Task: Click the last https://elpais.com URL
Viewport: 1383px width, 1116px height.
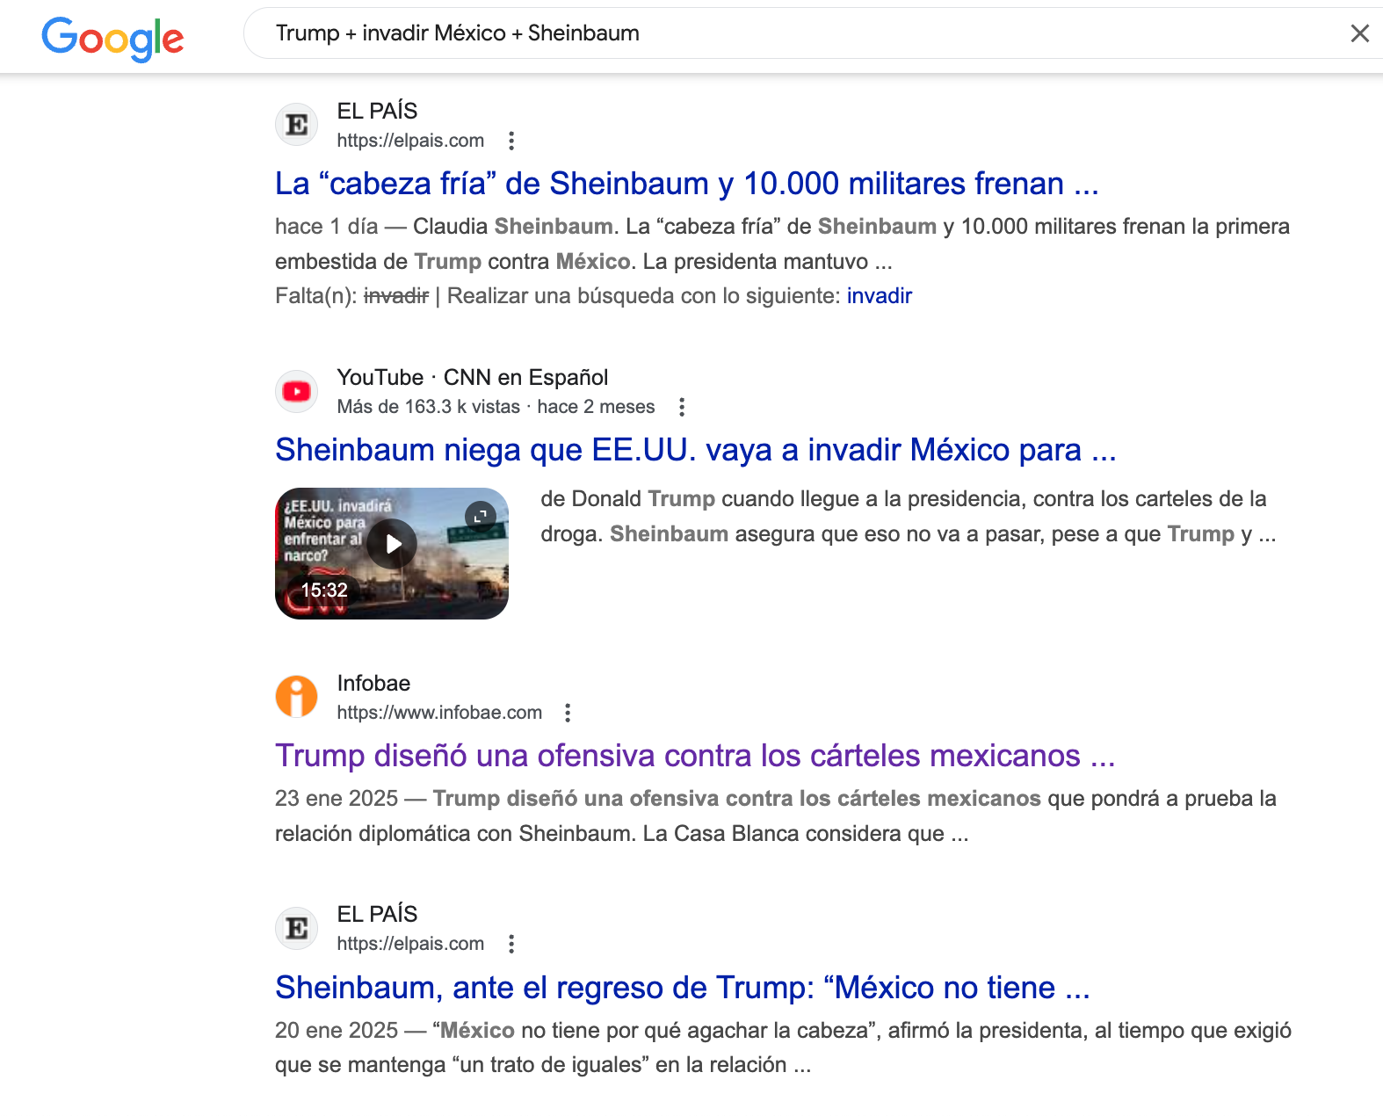Action: [410, 944]
